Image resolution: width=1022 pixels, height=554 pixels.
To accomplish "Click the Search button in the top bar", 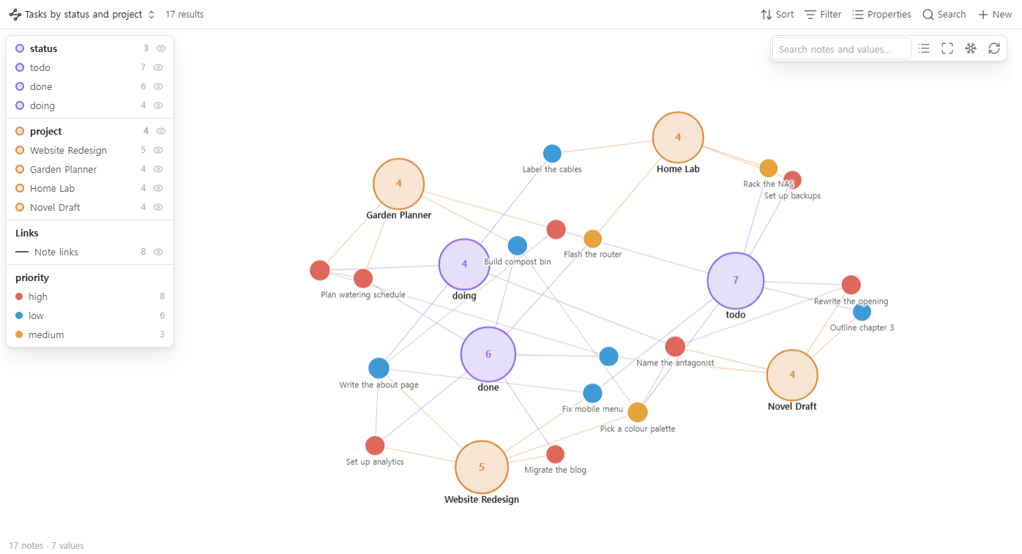I will 944,15.
